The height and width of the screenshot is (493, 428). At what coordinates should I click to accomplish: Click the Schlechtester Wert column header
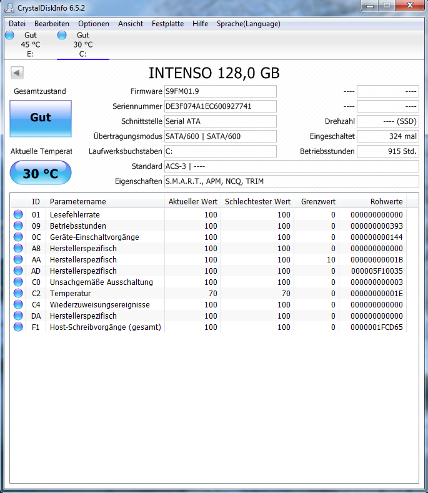[x=257, y=202]
